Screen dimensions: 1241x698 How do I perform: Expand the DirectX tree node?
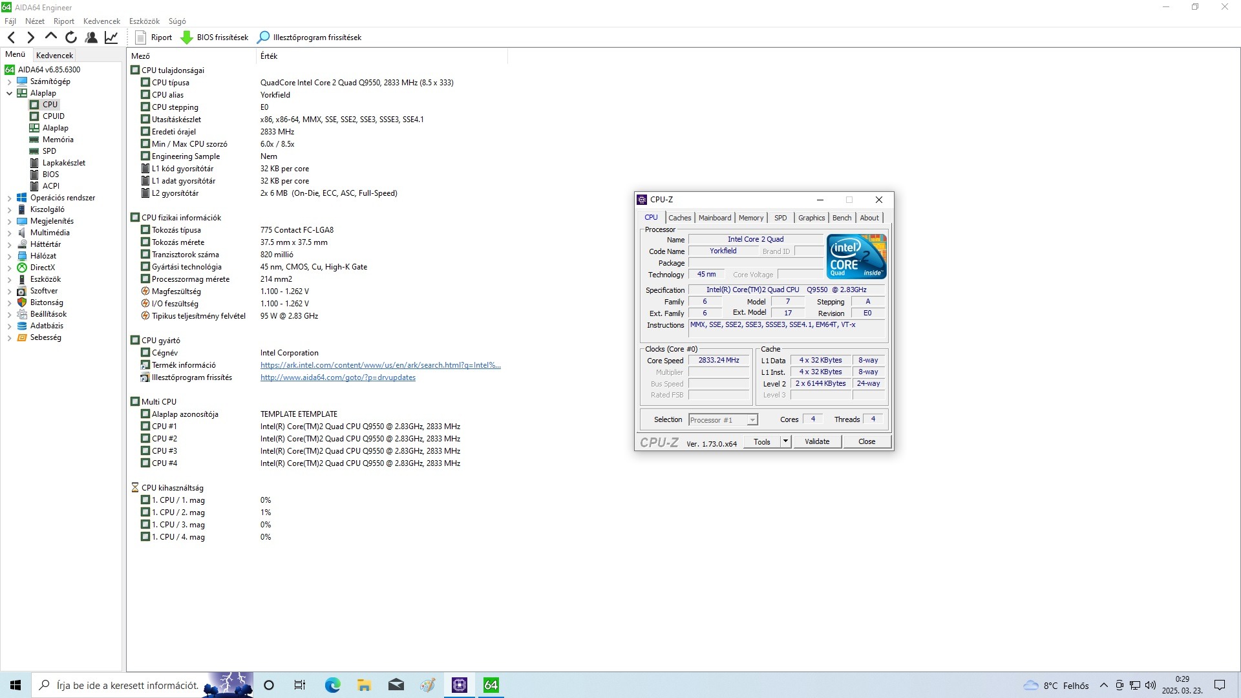9,268
